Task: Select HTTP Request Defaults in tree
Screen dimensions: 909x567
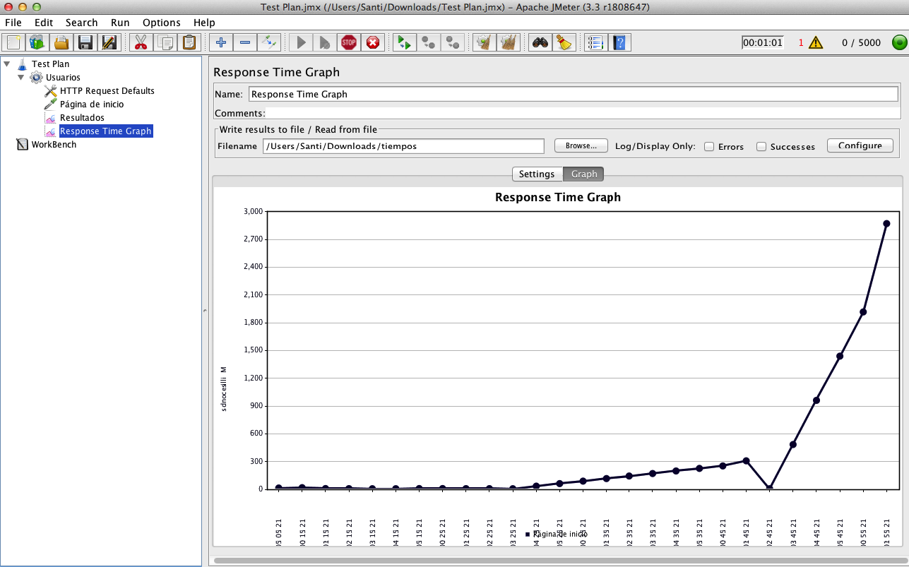Action: click(107, 90)
